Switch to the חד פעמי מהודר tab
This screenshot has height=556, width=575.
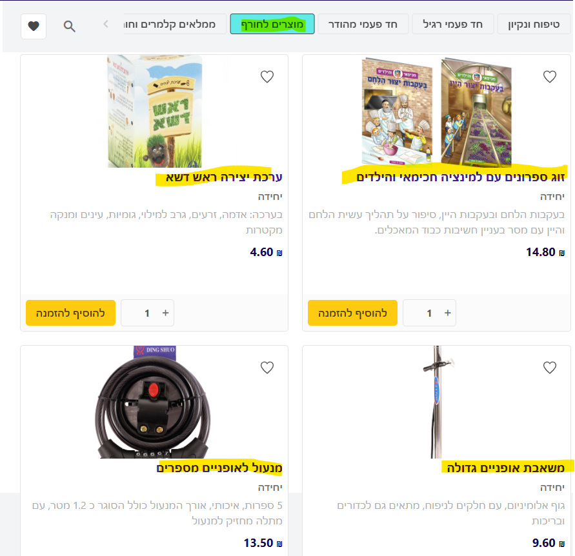[x=363, y=25]
